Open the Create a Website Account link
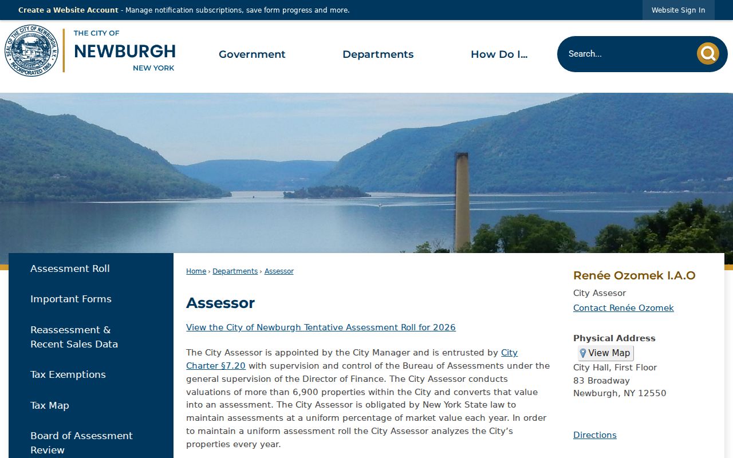Image resolution: width=733 pixels, height=458 pixels. (x=68, y=10)
